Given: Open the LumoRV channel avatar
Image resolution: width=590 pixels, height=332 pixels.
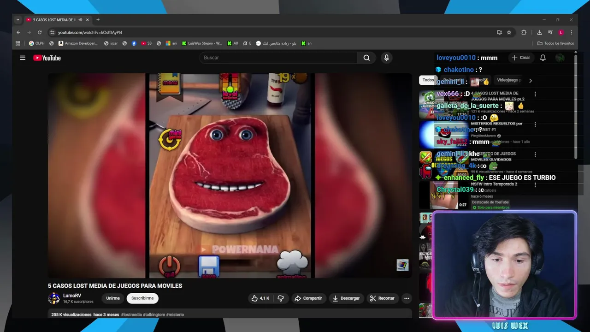Looking at the screenshot, I should point(54,298).
